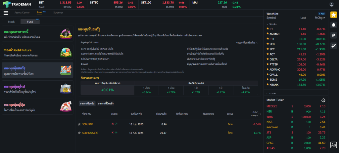Select the ทองคำ Gold Future card
The image size is (339, 153).
pyautogui.click(x=37, y=53)
